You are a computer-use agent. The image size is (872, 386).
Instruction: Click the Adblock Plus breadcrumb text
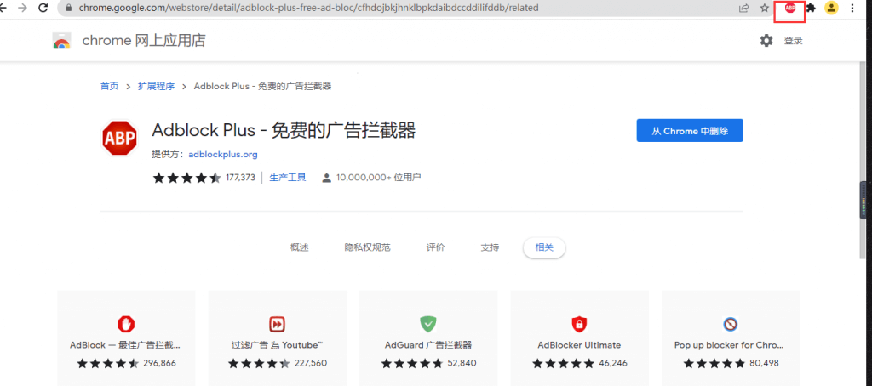coord(262,86)
